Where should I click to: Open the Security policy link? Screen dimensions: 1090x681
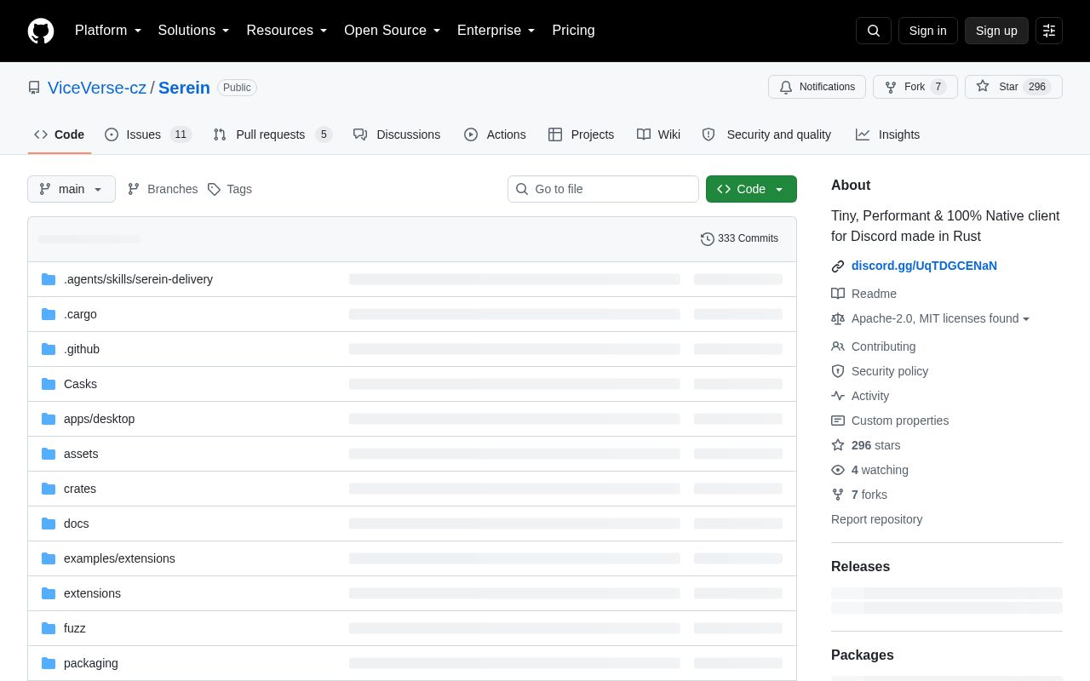click(890, 371)
